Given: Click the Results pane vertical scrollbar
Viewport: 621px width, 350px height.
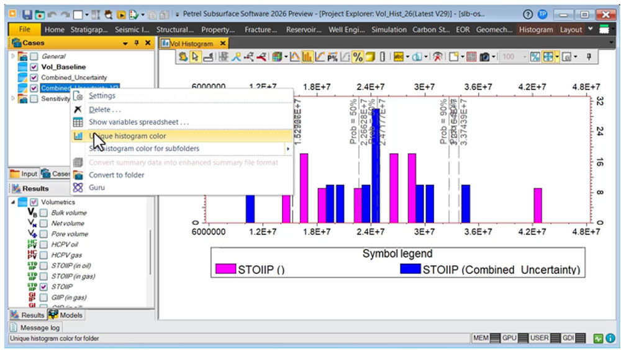Looking at the screenshot, I should pyautogui.click(x=150, y=252).
